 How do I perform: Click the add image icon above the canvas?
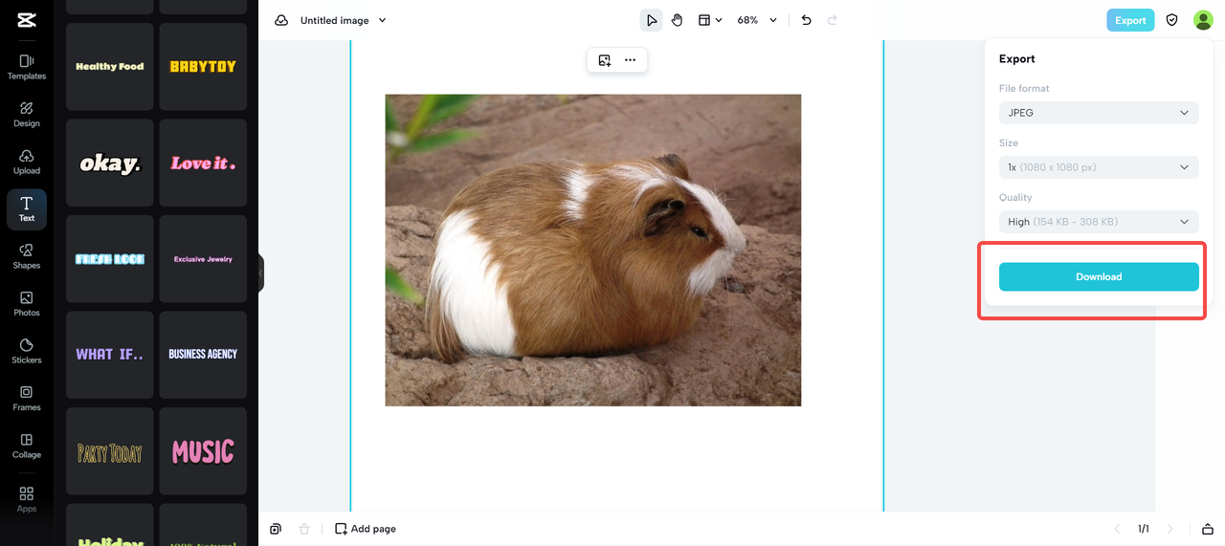click(x=605, y=60)
